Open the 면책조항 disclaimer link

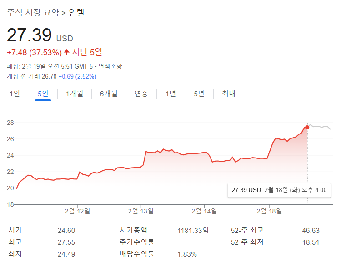(110, 66)
